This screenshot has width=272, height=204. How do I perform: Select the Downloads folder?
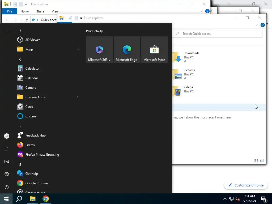tap(186, 57)
